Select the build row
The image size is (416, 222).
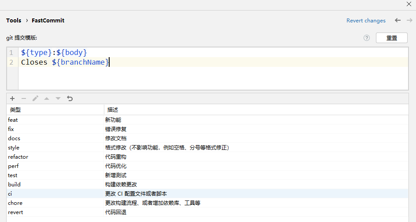(207, 184)
